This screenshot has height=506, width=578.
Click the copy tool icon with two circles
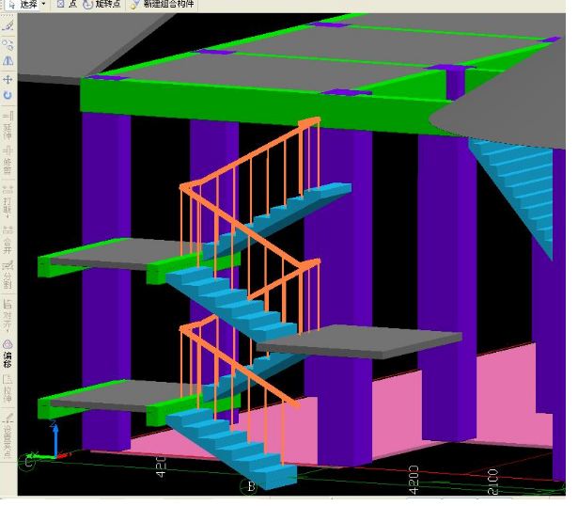pyautogui.click(x=8, y=45)
